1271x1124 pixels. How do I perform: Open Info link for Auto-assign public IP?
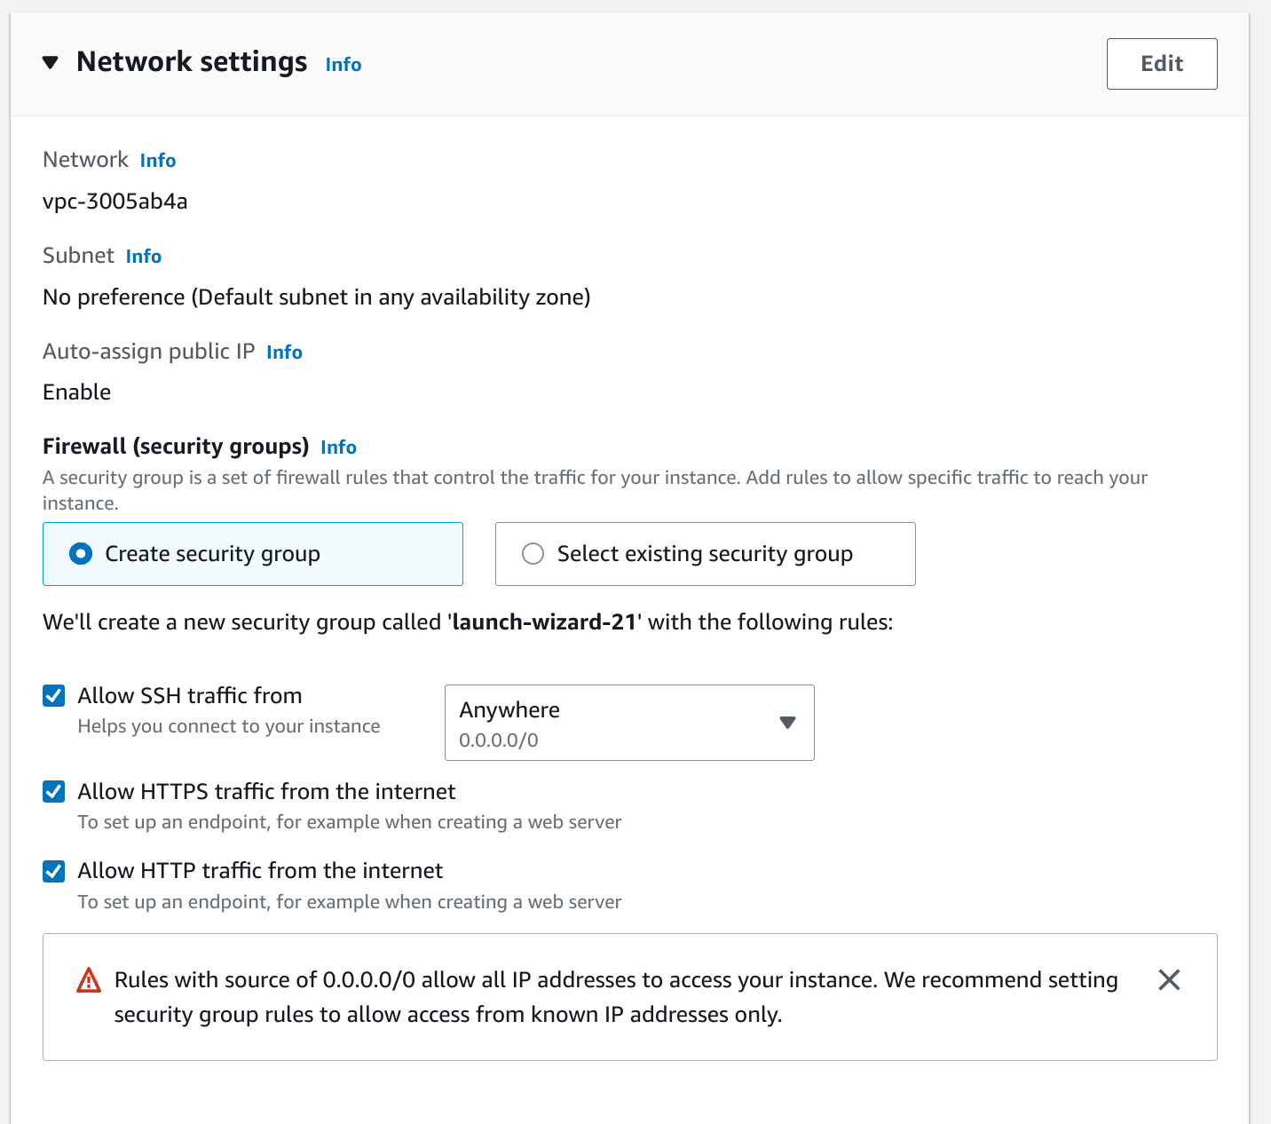pos(284,352)
